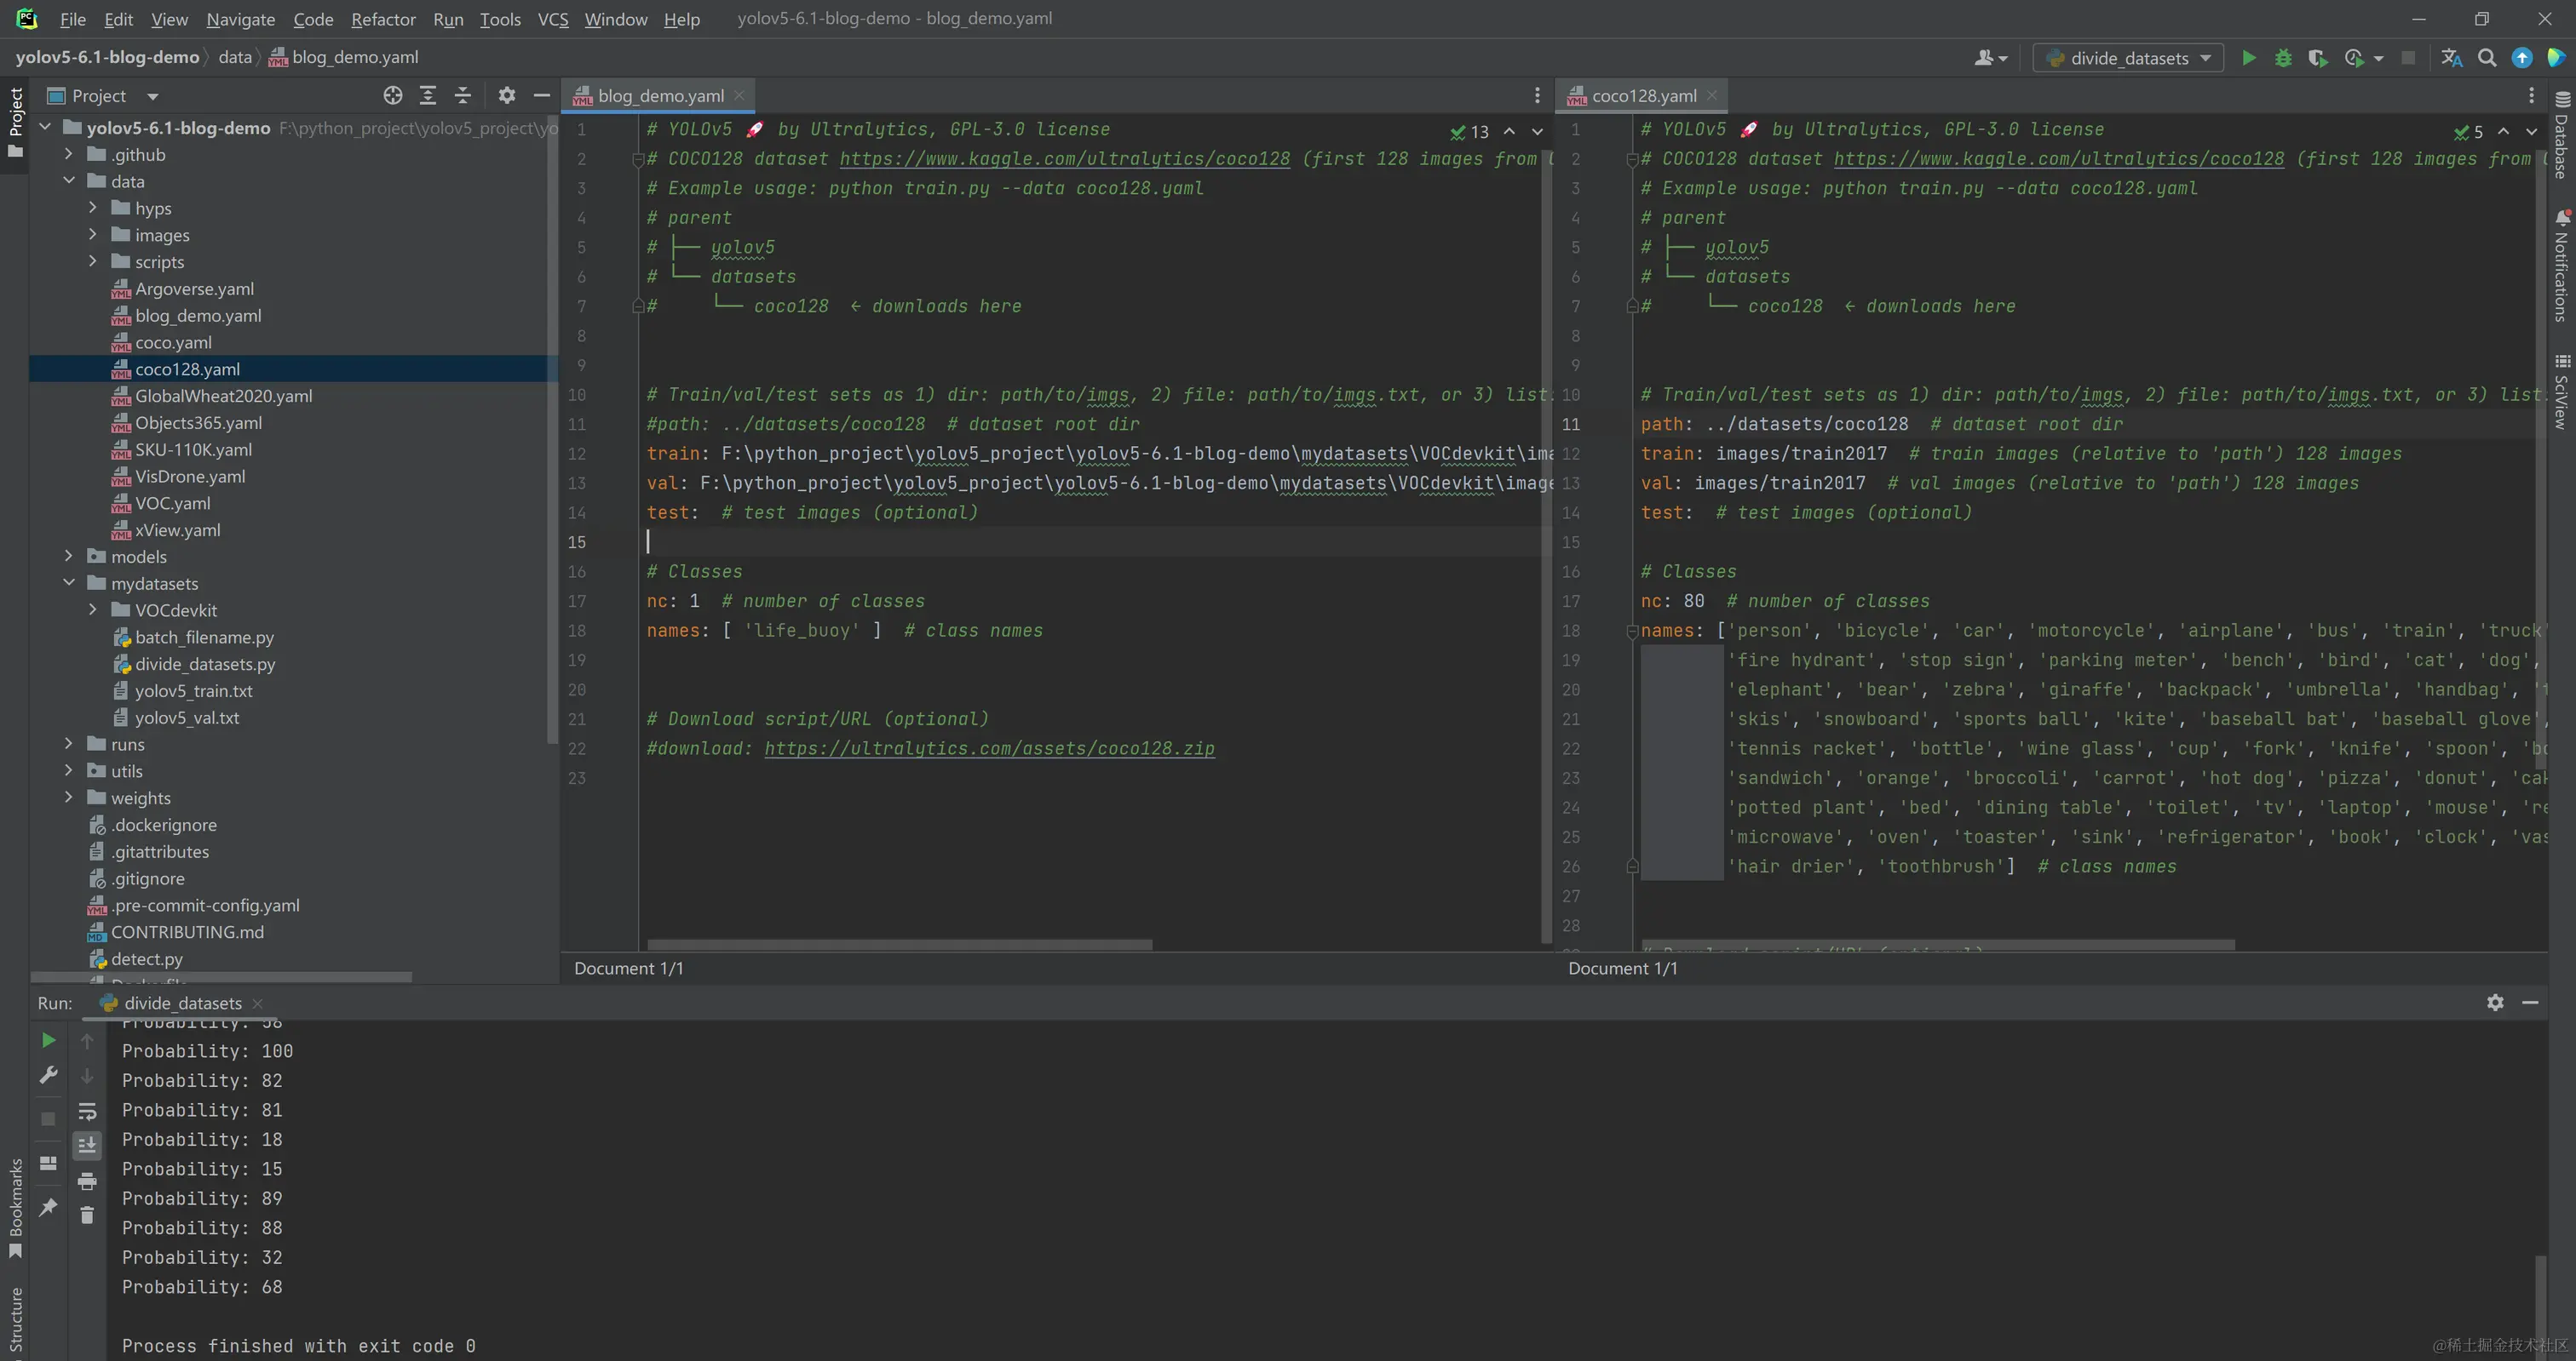Open the divide_datasets run configuration dropdown
Viewport: 2576px width, 1361px height.
point(2128,58)
